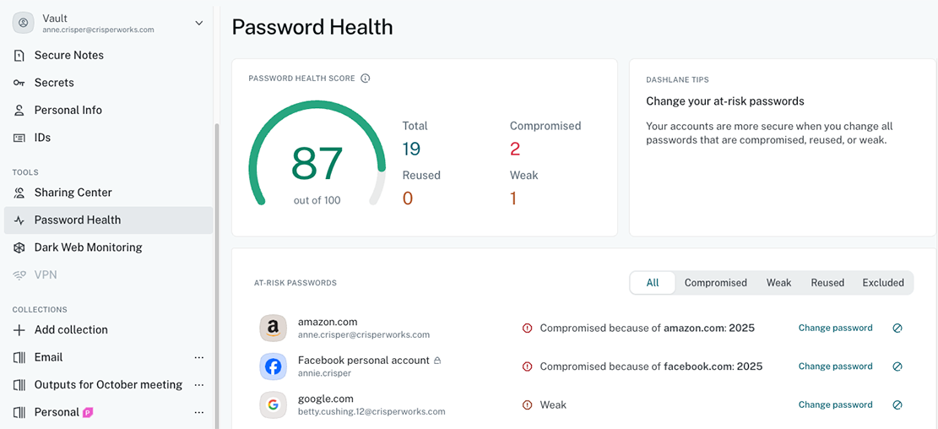Open the Email collection
The width and height of the screenshot is (938, 429).
click(48, 358)
